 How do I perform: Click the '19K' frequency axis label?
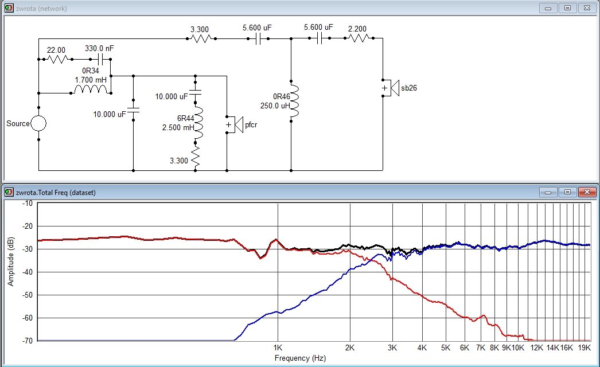click(x=584, y=348)
